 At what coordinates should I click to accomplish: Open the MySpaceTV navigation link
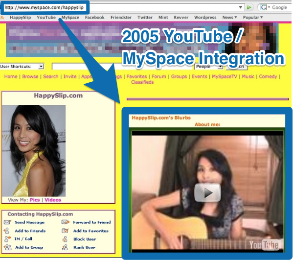click(x=225, y=76)
